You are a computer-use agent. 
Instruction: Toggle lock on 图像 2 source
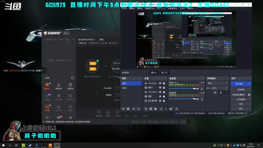coord(164,87)
